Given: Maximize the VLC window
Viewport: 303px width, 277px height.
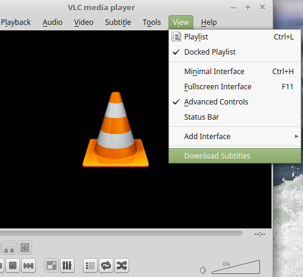Looking at the screenshot, I should (248, 7).
